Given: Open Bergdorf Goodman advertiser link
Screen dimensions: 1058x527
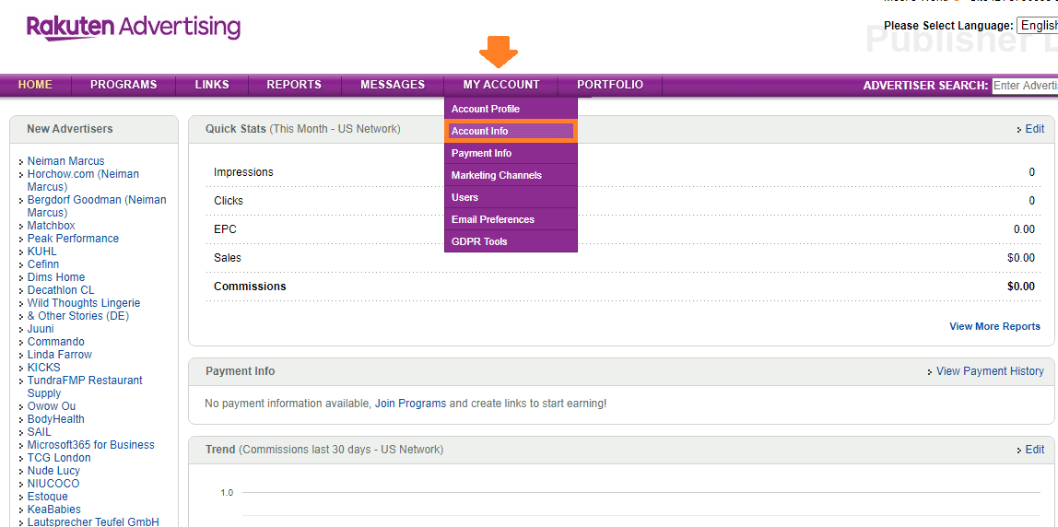Looking at the screenshot, I should coord(97,206).
